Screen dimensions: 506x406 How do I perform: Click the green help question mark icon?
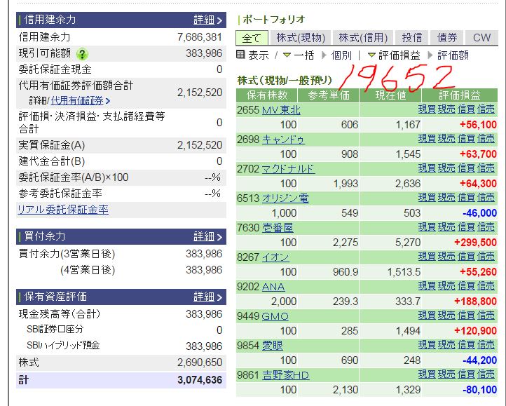click(82, 54)
